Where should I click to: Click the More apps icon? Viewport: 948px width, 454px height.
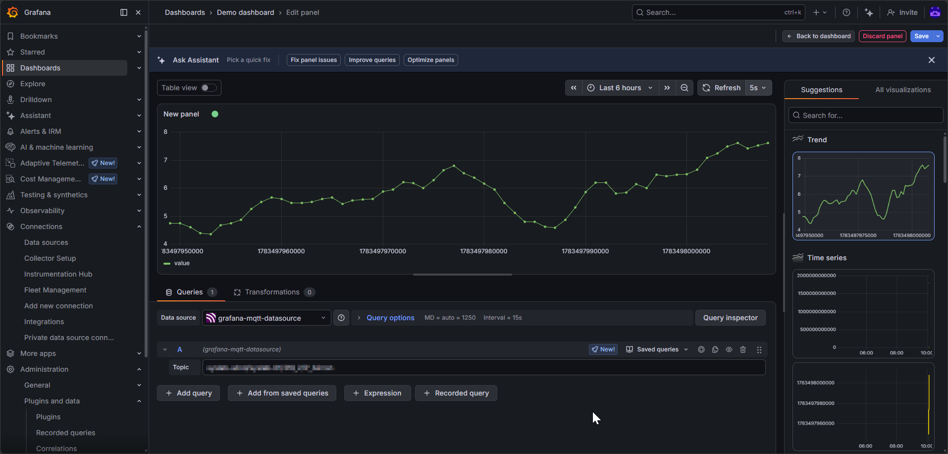tap(10, 353)
